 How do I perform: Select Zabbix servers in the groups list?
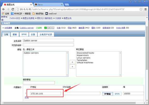tap(31, 53)
